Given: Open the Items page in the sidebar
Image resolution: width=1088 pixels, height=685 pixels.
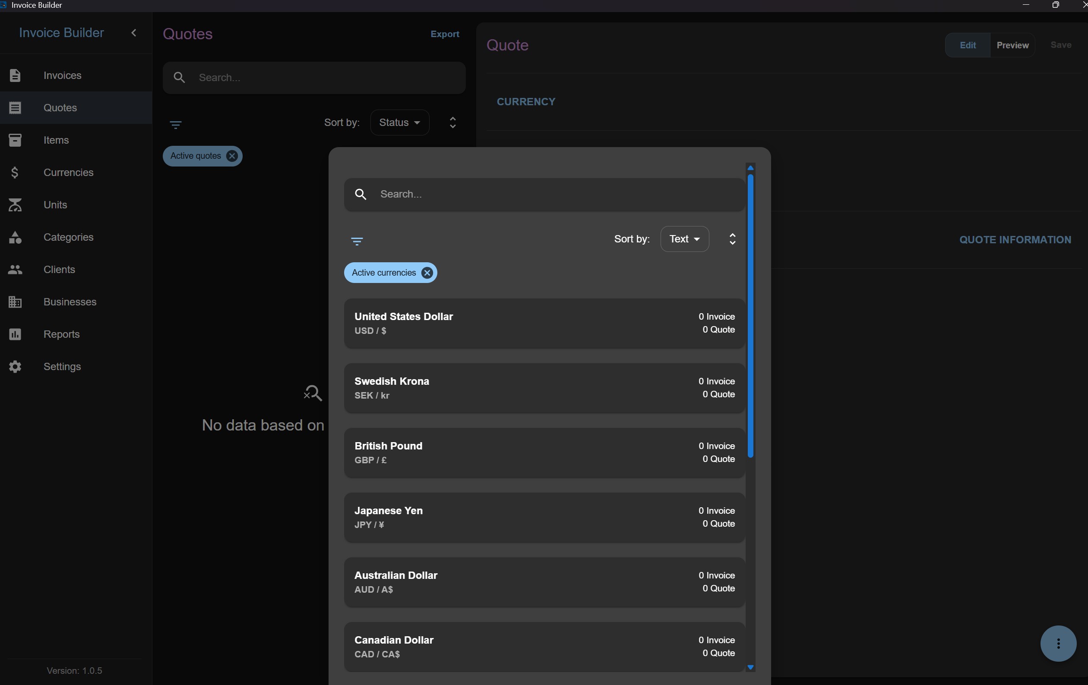Looking at the screenshot, I should (76, 140).
